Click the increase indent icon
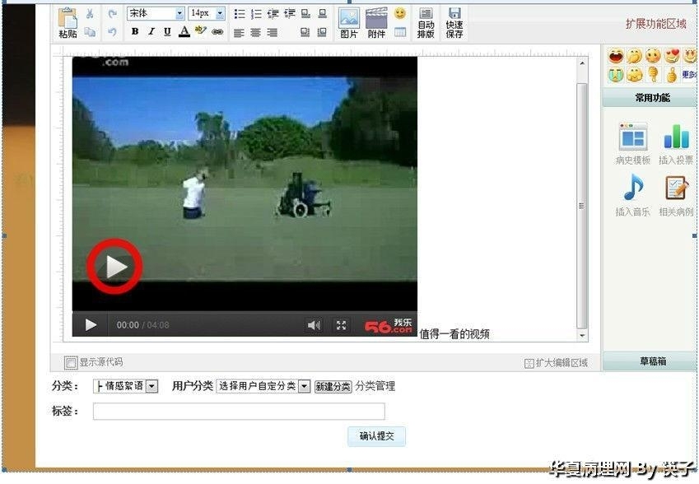Image resolution: width=699 pixels, height=484 pixels. (x=290, y=14)
